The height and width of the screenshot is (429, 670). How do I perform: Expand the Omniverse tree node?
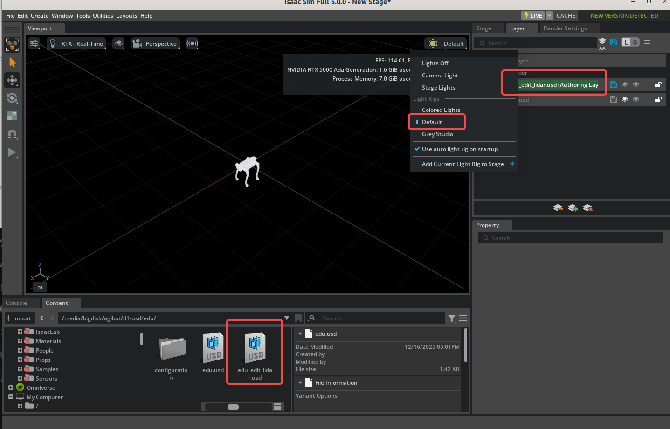11,387
